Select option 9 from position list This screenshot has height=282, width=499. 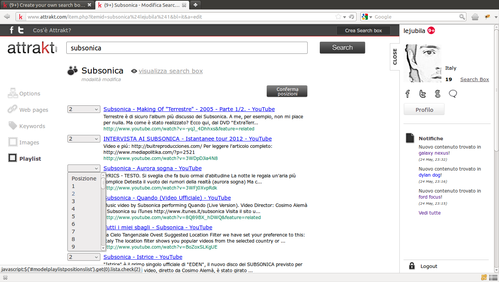click(x=84, y=247)
